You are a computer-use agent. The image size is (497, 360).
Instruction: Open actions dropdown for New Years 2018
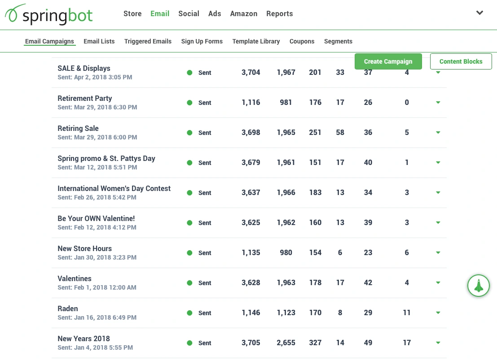[438, 343]
